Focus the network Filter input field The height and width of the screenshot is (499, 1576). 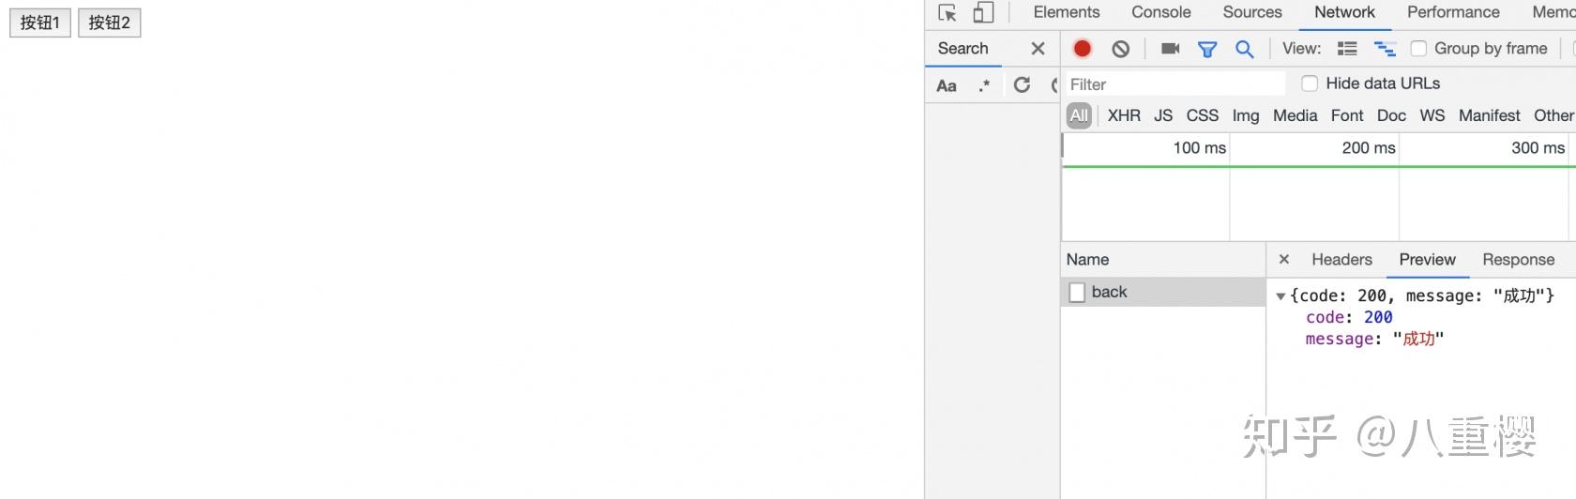[x=1175, y=84]
